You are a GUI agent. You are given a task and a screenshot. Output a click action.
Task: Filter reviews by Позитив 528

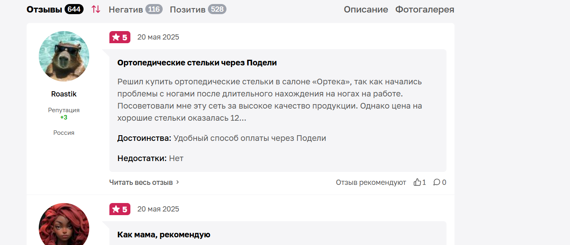coord(198,9)
